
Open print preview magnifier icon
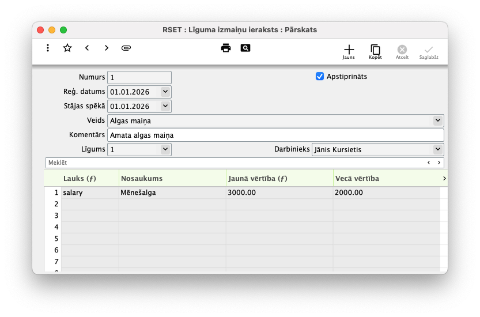(245, 48)
